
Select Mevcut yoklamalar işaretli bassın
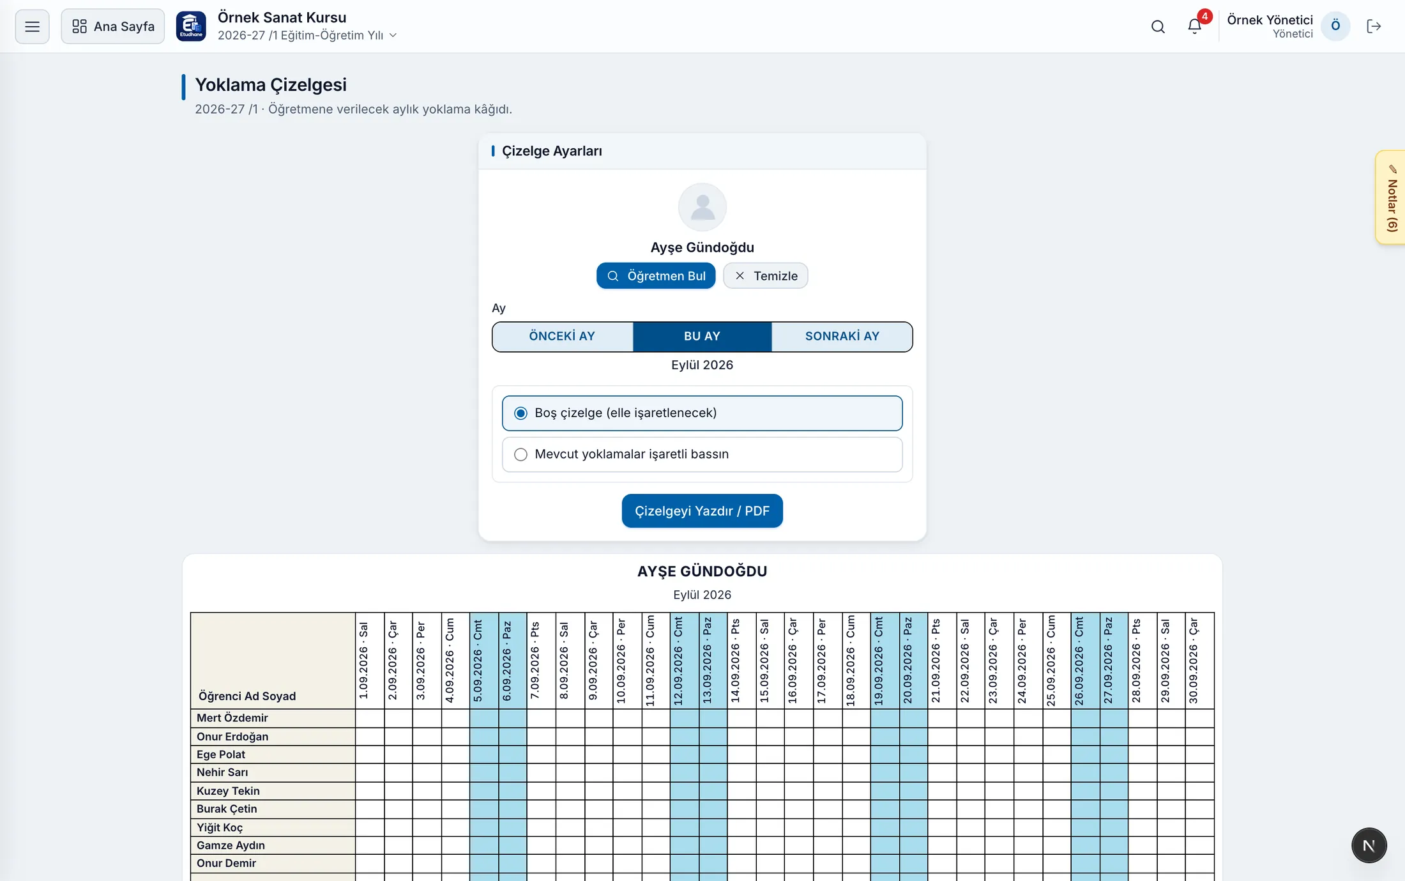tap(702, 454)
